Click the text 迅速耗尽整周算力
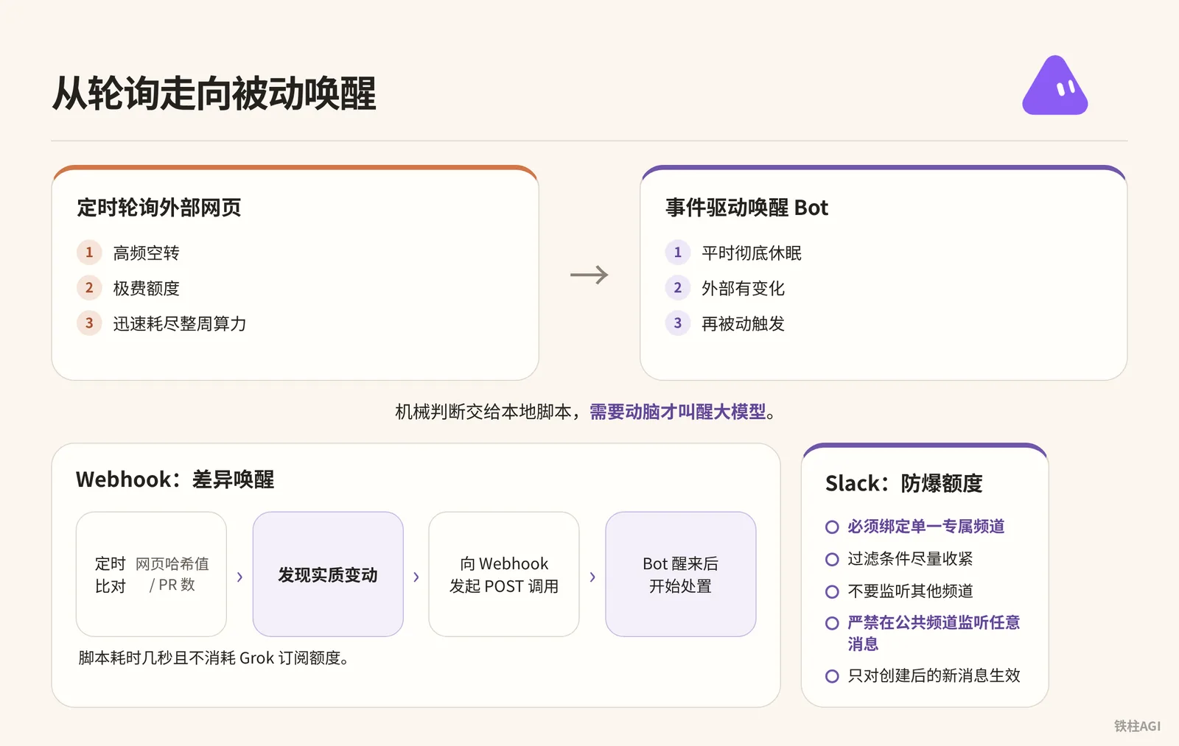Viewport: 1179px width, 746px height. coord(180,324)
